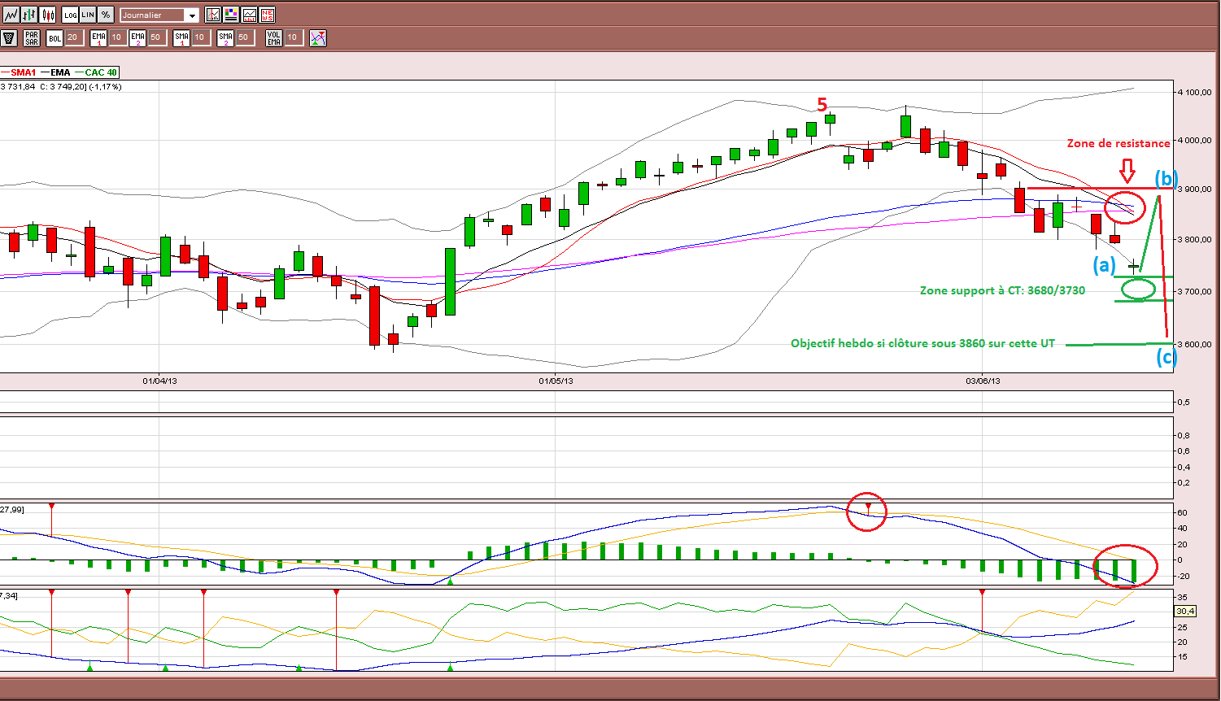The height and width of the screenshot is (701, 1221).
Task: Enable percent (%) scale mode
Action: (106, 15)
